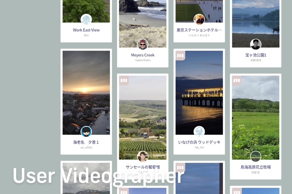Open the 海老名 夕景1 title link
This screenshot has height=194, width=292.
tap(86, 142)
